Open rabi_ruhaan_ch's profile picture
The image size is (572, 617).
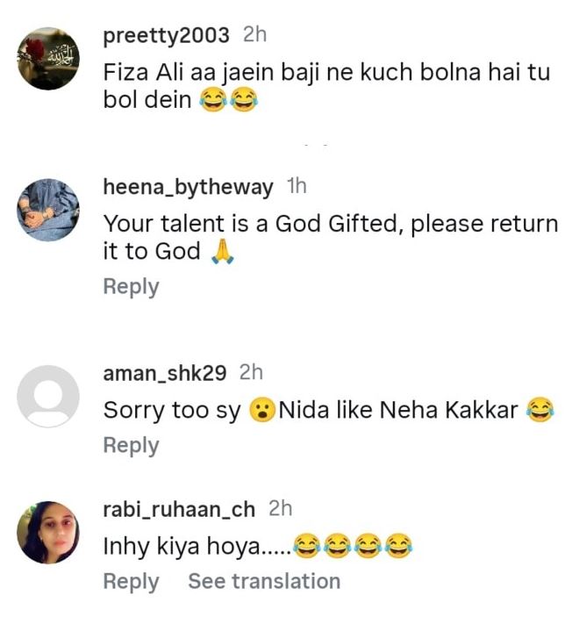click(x=49, y=532)
